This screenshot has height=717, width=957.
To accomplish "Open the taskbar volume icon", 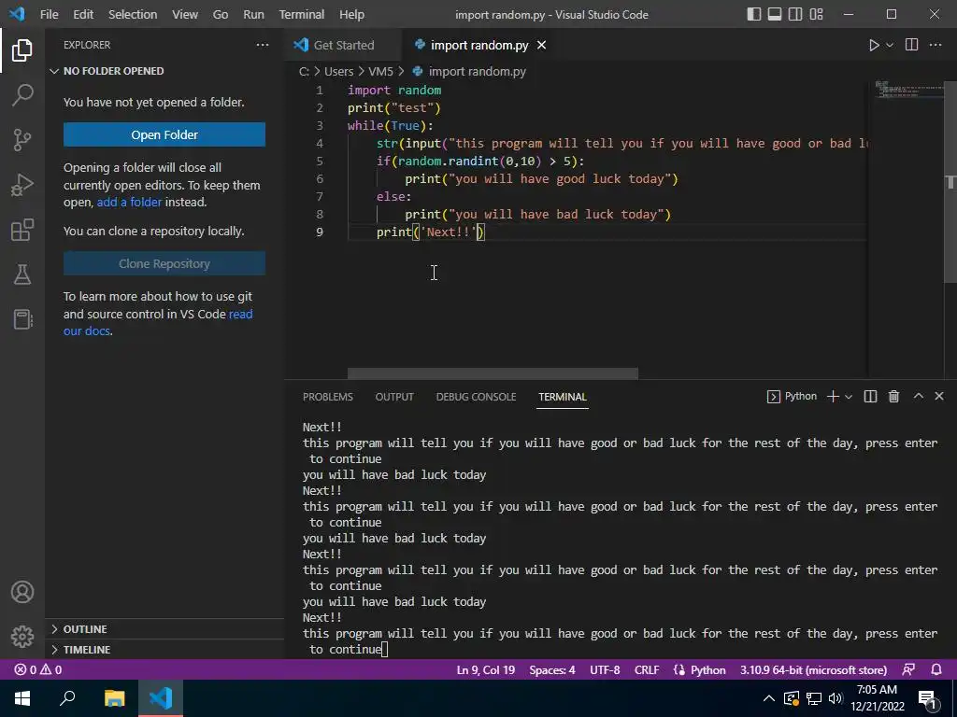I will click(x=836, y=698).
